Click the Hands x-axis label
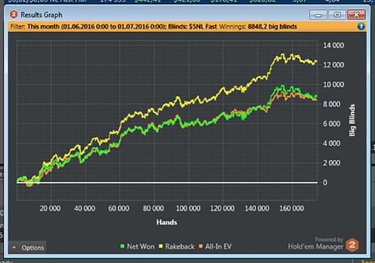This screenshot has width=375, height=263. 167,222
